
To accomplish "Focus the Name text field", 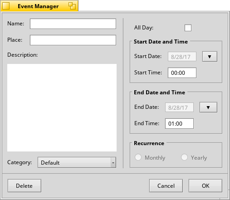I will click(x=73, y=24).
